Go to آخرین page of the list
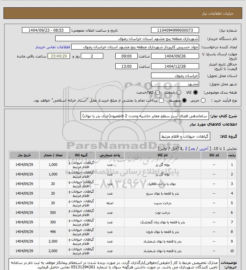Image resolution: width=246 pixels, height=270 pixels. pyautogui.click(x=204, y=149)
